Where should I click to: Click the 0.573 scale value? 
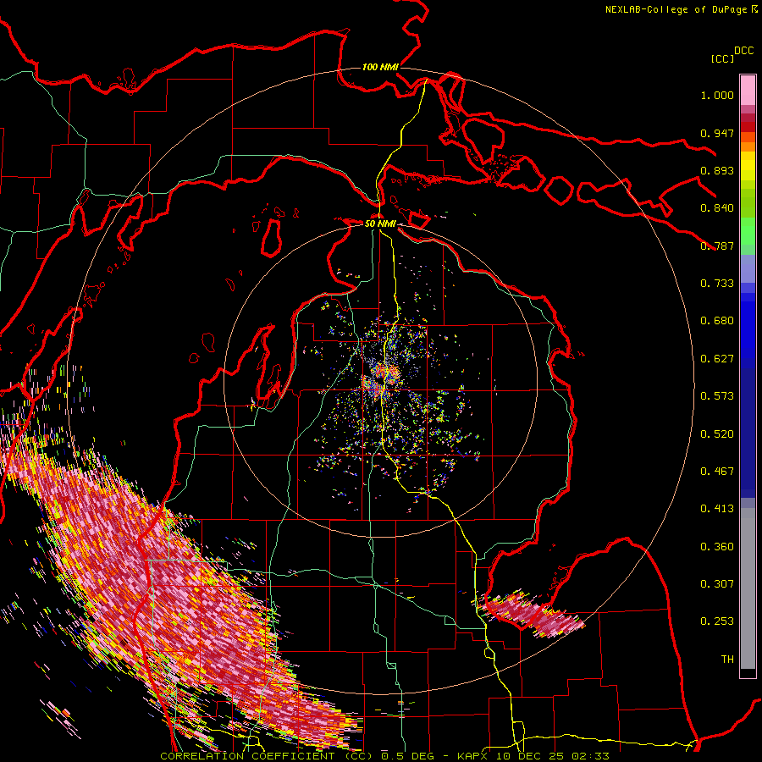click(x=717, y=396)
